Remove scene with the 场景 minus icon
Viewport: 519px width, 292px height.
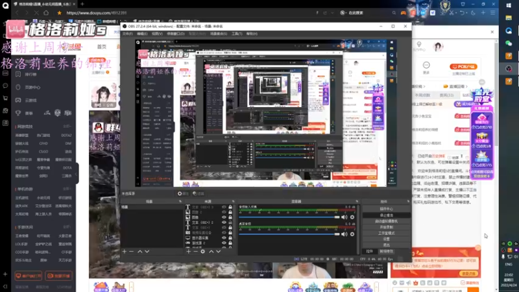(132, 252)
